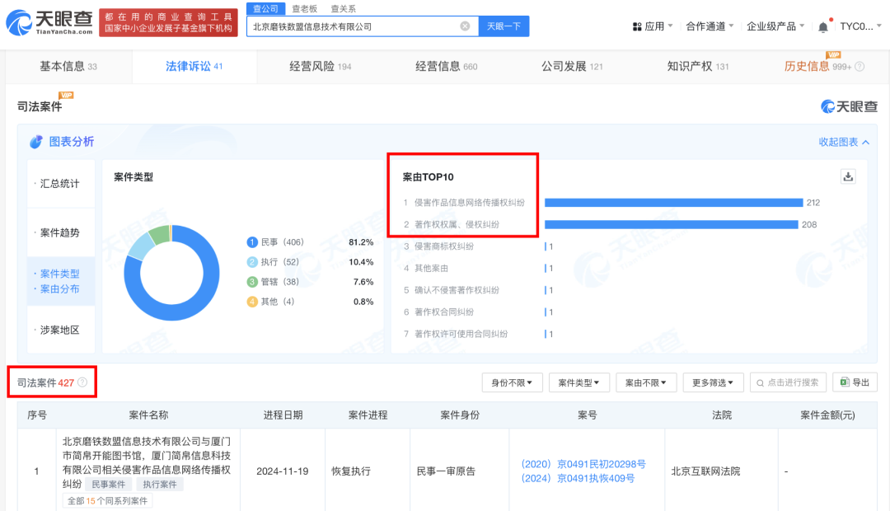The width and height of the screenshot is (890, 511).
Task: Click help icon beside 历史信息
Action: [x=860, y=67]
